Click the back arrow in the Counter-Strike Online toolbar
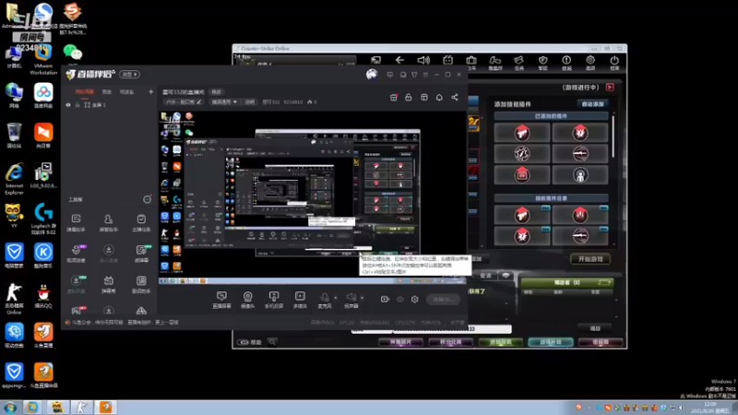The height and width of the screenshot is (415, 738). coord(399,60)
